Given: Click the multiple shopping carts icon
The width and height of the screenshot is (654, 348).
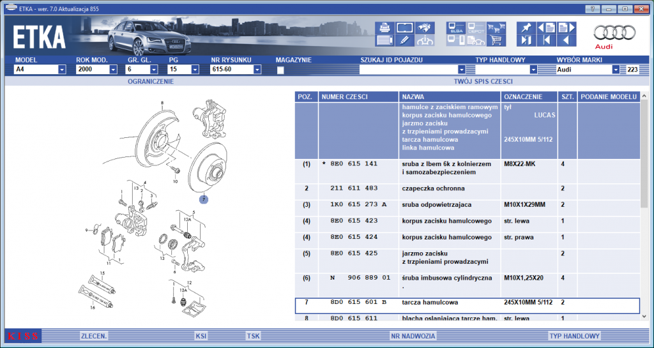Looking at the screenshot, I should click(x=496, y=28).
